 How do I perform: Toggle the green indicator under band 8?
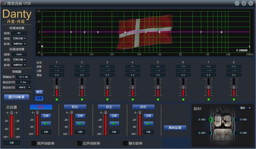[x=234, y=99]
